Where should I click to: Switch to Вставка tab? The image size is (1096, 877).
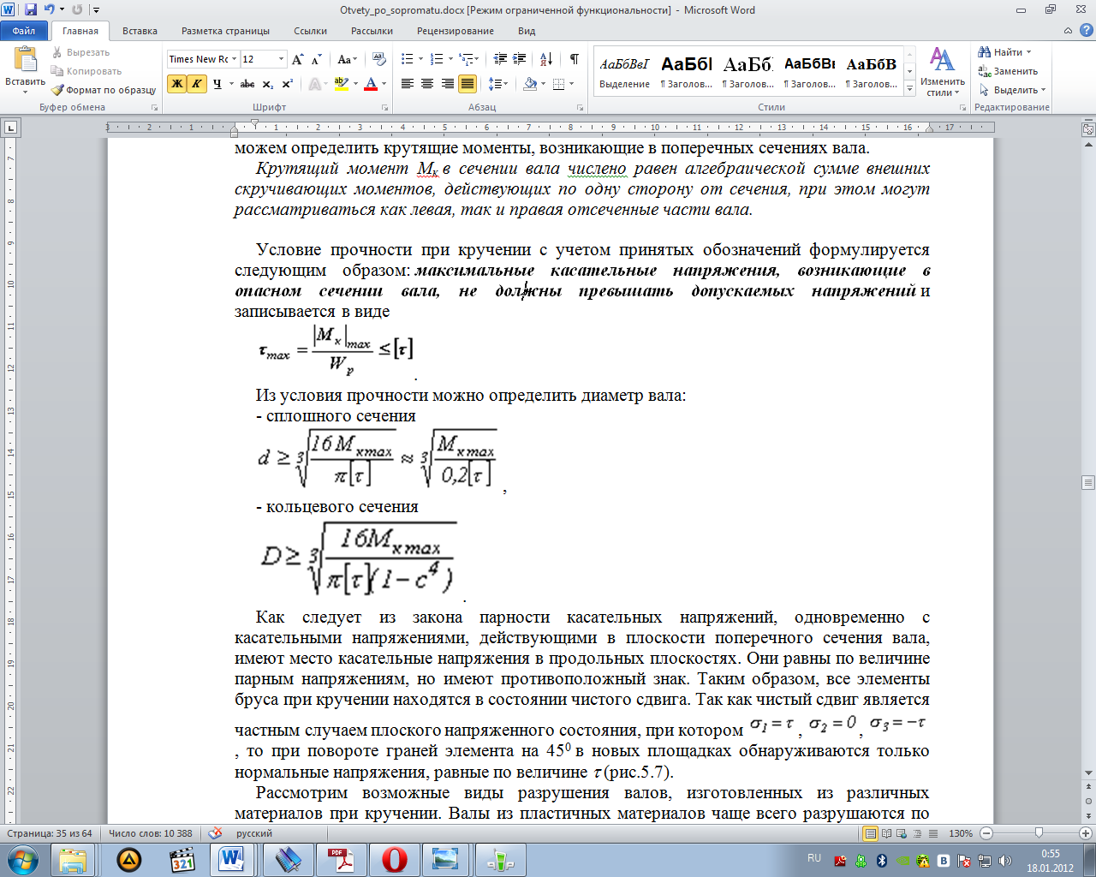point(140,31)
